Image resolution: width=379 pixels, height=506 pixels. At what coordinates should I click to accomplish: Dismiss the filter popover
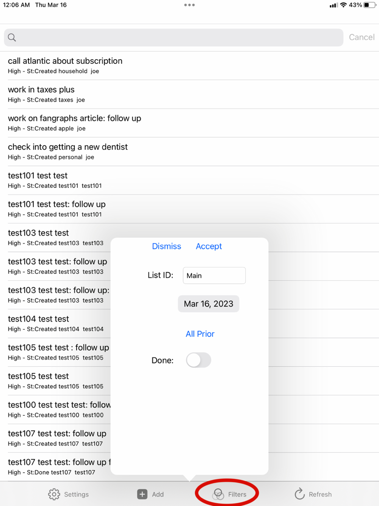click(x=166, y=246)
